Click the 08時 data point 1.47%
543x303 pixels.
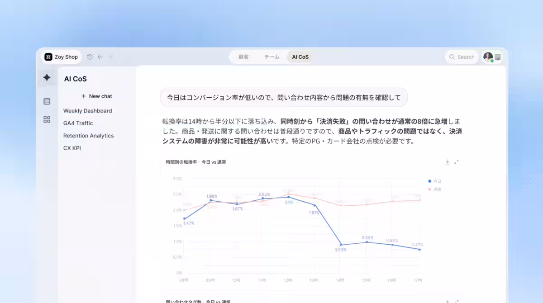pos(184,218)
